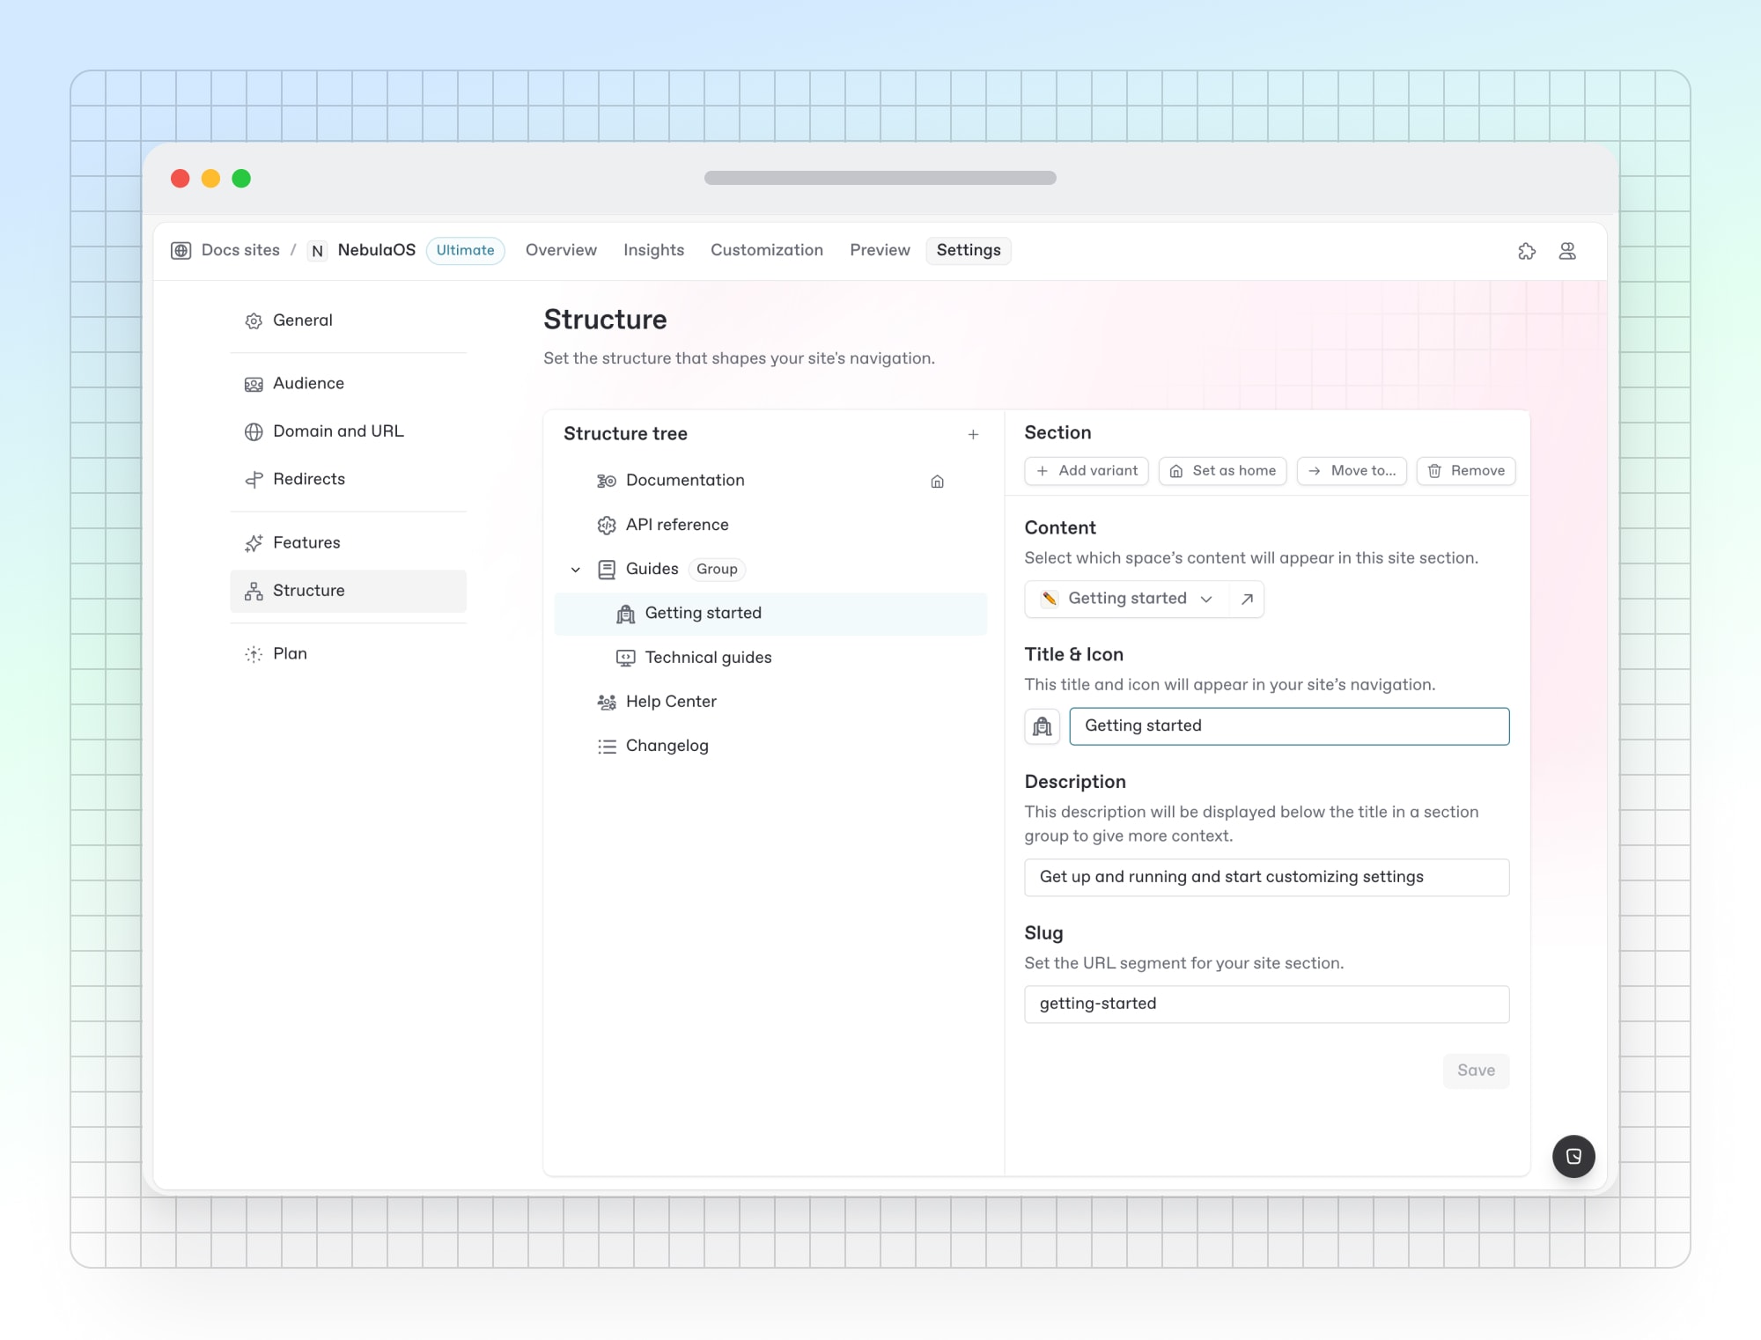This screenshot has height=1340, width=1761.
Task: Click the puzzle-piece integrations icon
Action: click(1527, 251)
